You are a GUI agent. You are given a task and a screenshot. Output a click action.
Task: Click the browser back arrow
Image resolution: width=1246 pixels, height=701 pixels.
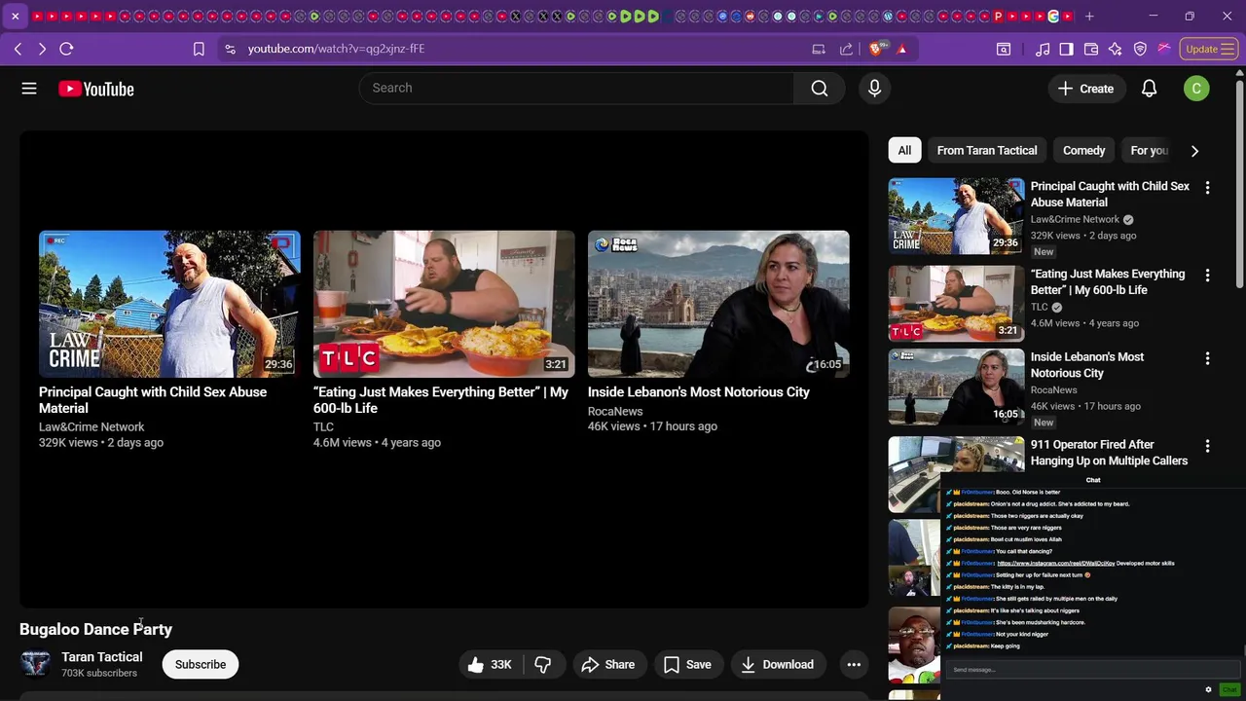click(18, 49)
